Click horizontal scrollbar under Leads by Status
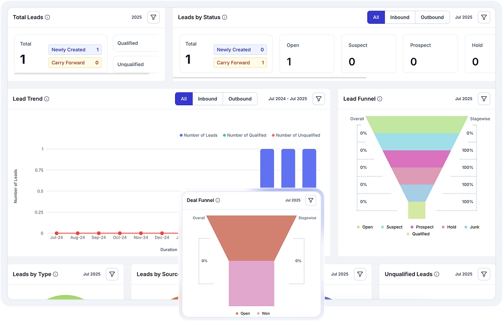Viewport: 503px width, 321px height. tap(269, 78)
